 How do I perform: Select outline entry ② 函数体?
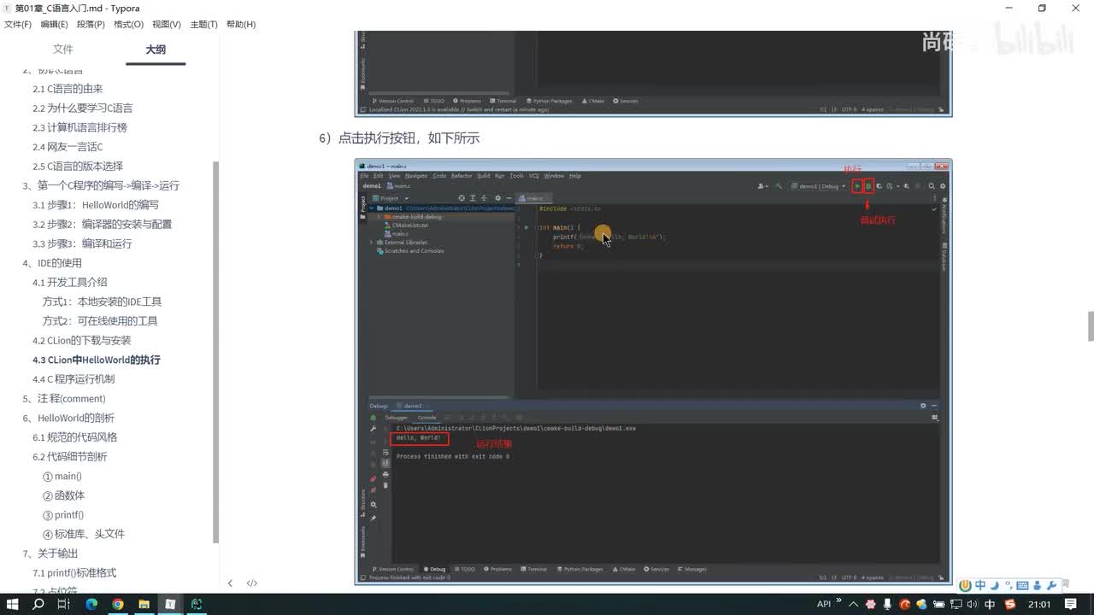tap(64, 495)
